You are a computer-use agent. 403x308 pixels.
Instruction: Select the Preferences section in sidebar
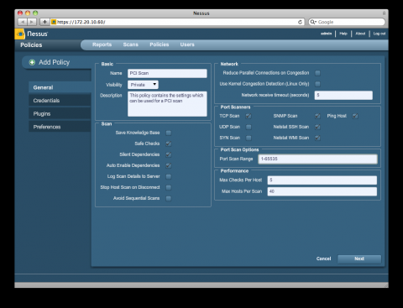(x=60, y=127)
